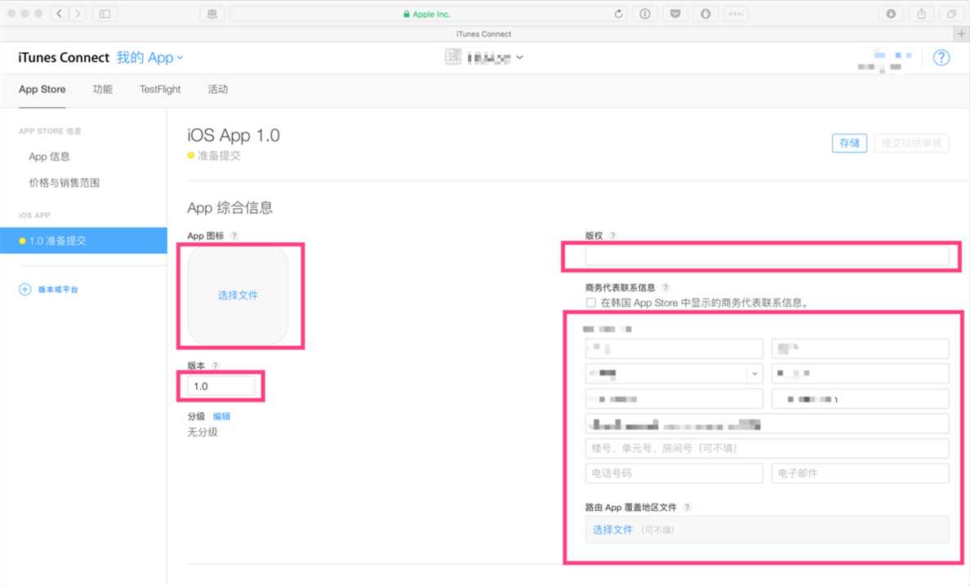The image size is (970, 586).
Task: Click the 提交以供审核 button
Action: (911, 143)
